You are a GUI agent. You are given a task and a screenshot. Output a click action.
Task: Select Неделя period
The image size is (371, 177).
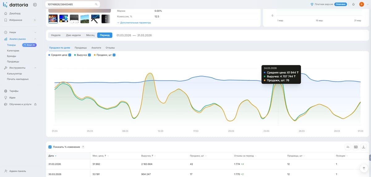(x=56, y=35)
